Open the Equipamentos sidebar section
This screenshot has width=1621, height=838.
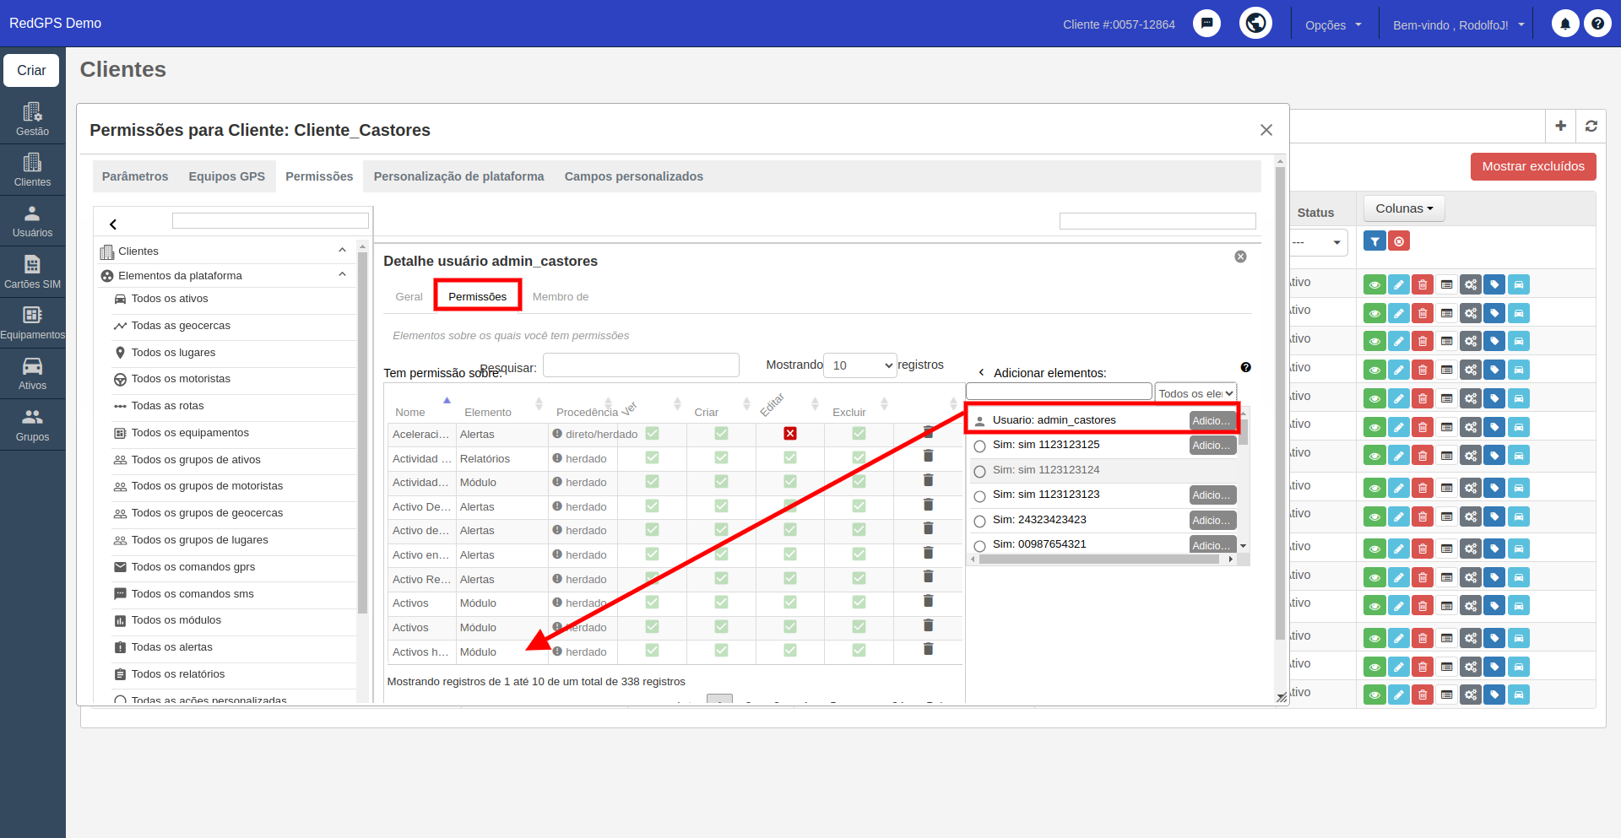[32, 323]
